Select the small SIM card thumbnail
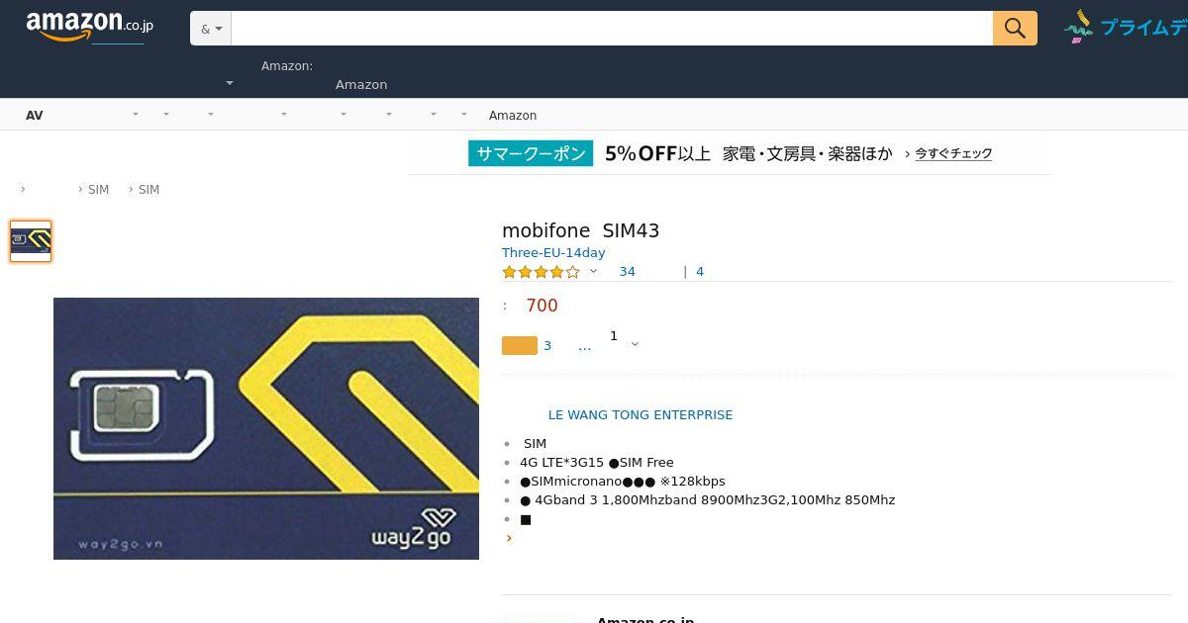 pyautogui.click(x=31, y=241)
